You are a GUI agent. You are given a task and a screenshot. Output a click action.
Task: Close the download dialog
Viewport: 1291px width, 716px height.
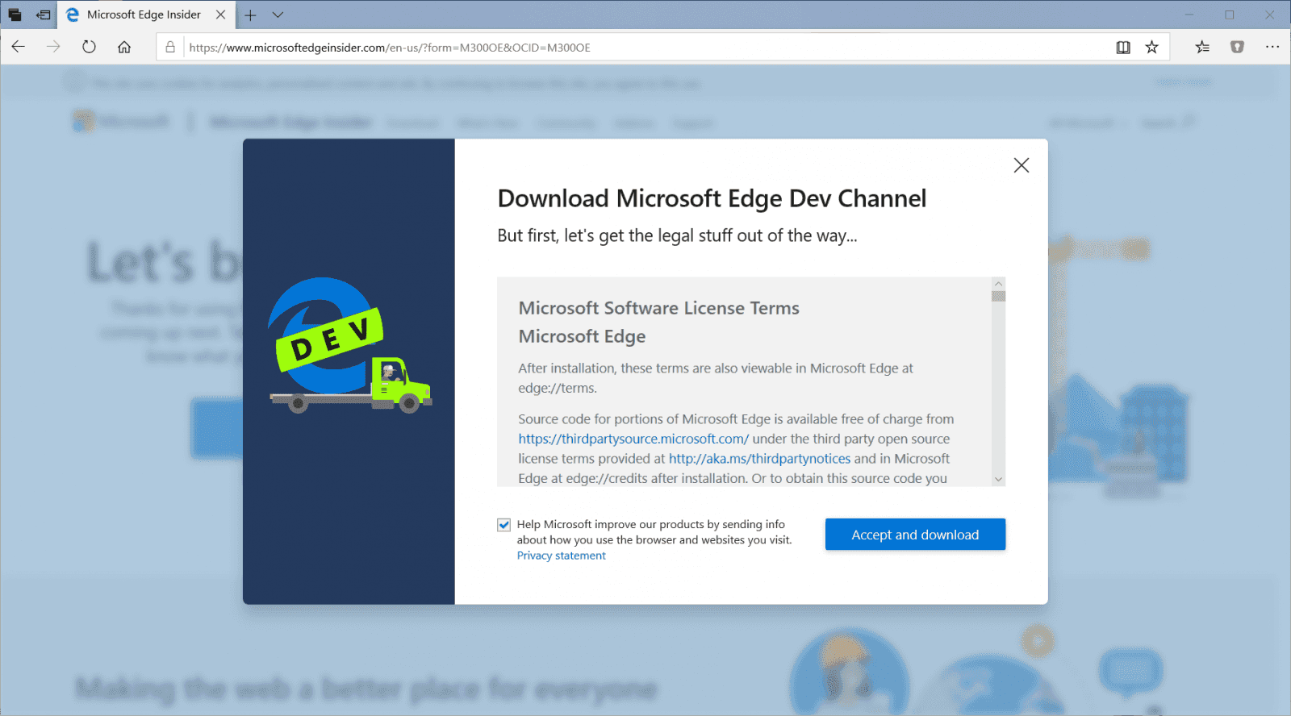[x=1022, y=165]
